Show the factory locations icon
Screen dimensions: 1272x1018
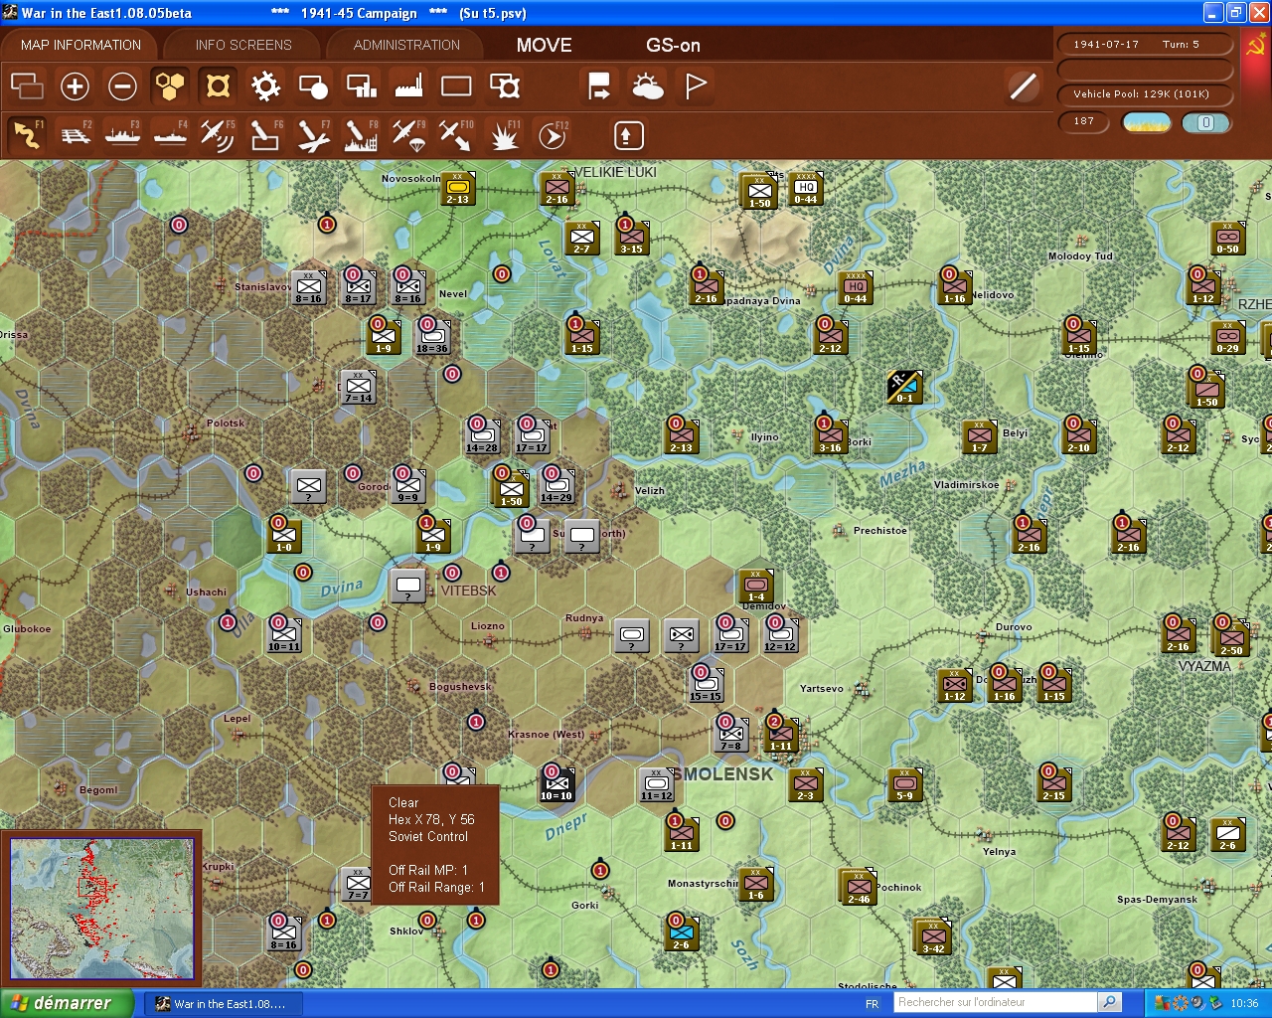point(408,86)
